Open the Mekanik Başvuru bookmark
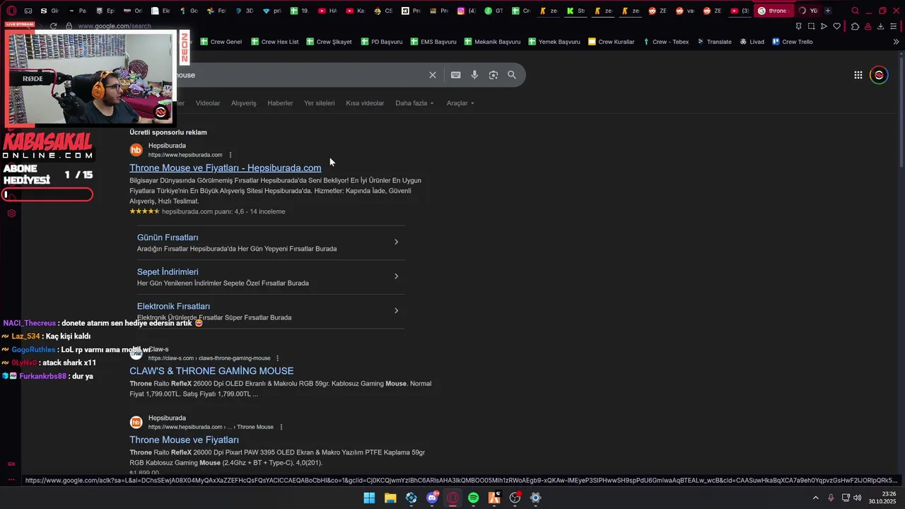 pyautogui.click(x=492, y=42)
